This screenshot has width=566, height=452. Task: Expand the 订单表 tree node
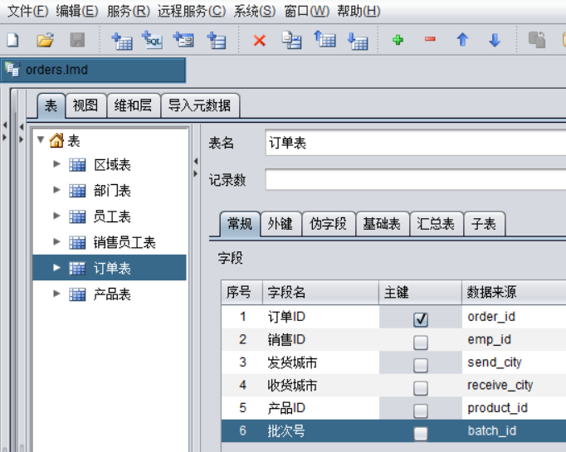point(56,268)
